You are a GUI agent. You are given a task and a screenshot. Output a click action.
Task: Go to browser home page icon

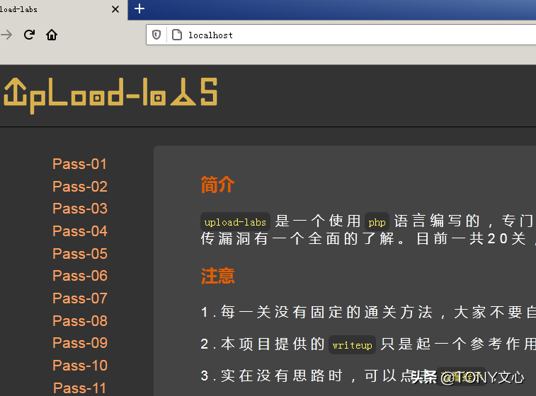(x=52, y=35)
